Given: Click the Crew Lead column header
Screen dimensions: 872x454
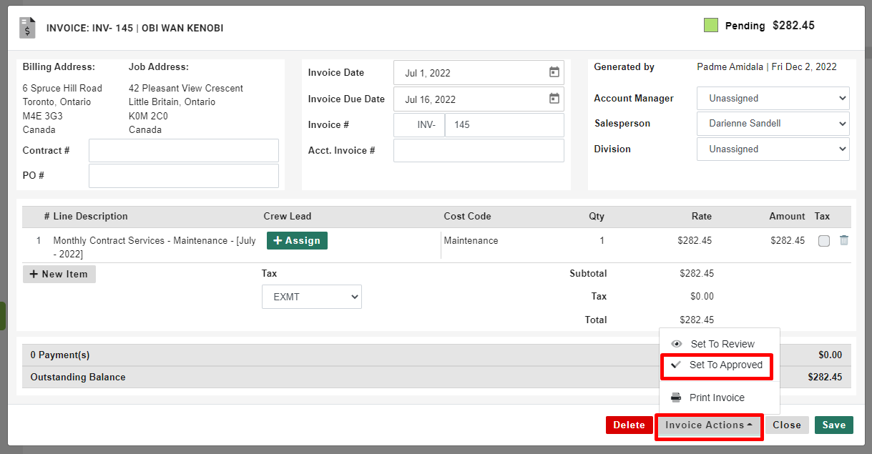Looking at the screenshot, I should 288,217.
